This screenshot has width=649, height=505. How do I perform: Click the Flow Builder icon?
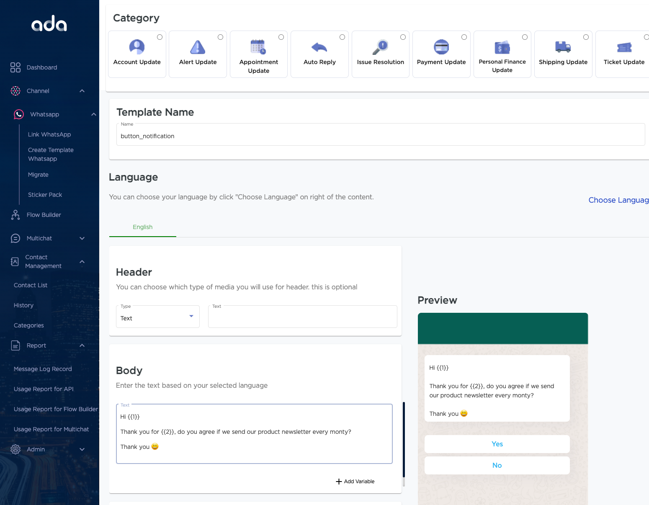pos(15,215)
